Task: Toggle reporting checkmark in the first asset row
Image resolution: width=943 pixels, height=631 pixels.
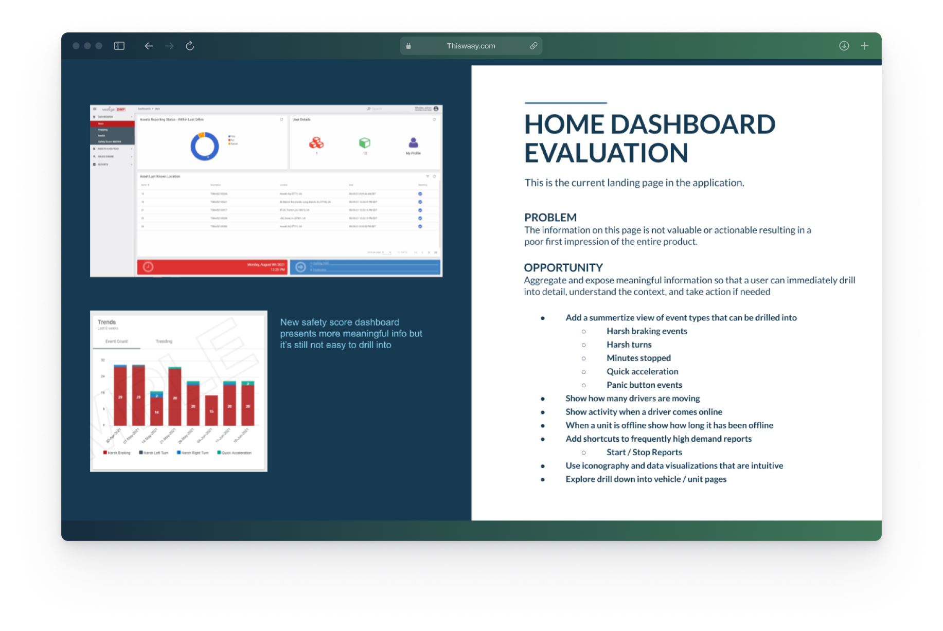Action: coord(420,194)
